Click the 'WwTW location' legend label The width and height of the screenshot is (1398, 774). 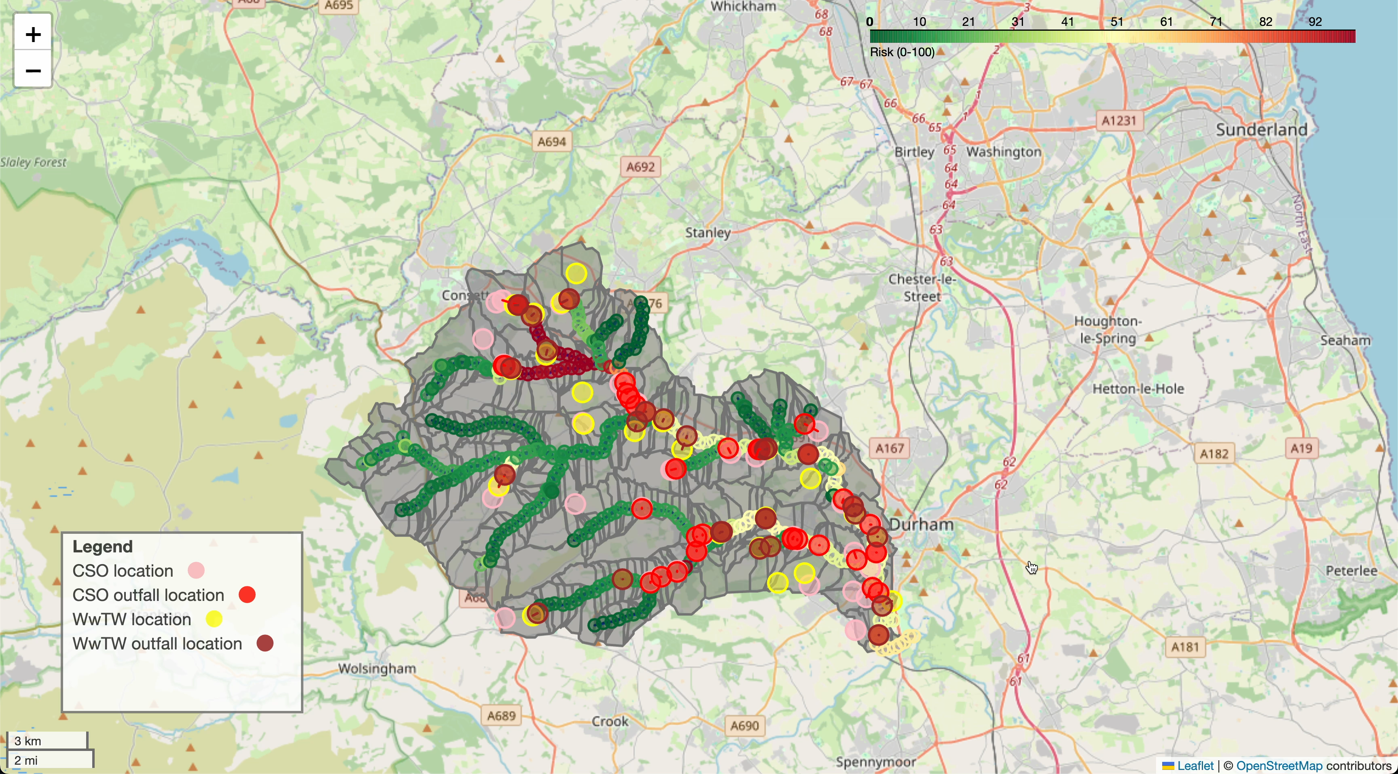(132, 620)
